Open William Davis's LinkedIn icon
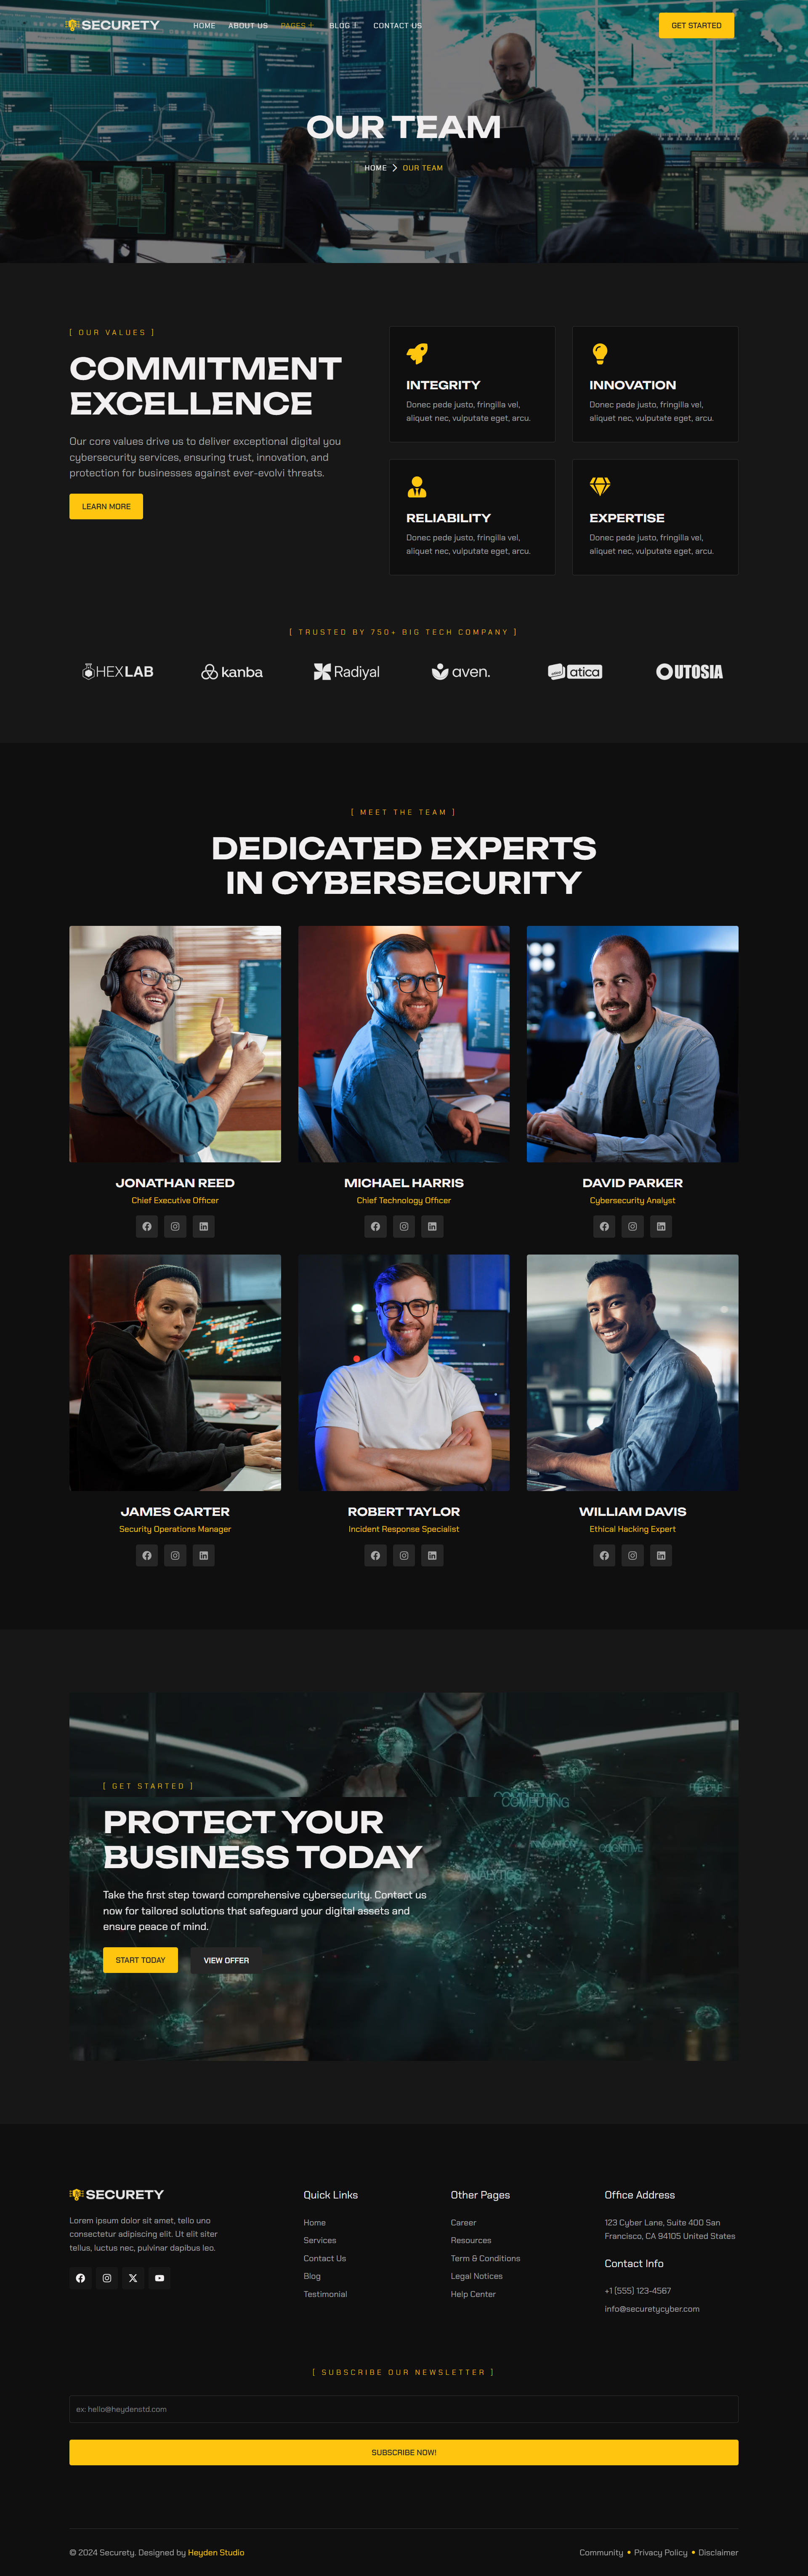The image size is (808, 2576). click(x=661, y=1555)
